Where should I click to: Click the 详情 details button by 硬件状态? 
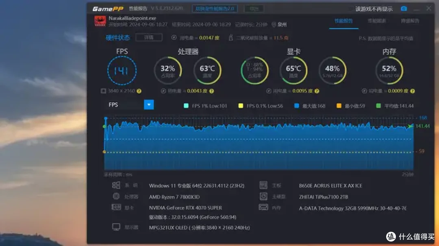click(149, 37)
